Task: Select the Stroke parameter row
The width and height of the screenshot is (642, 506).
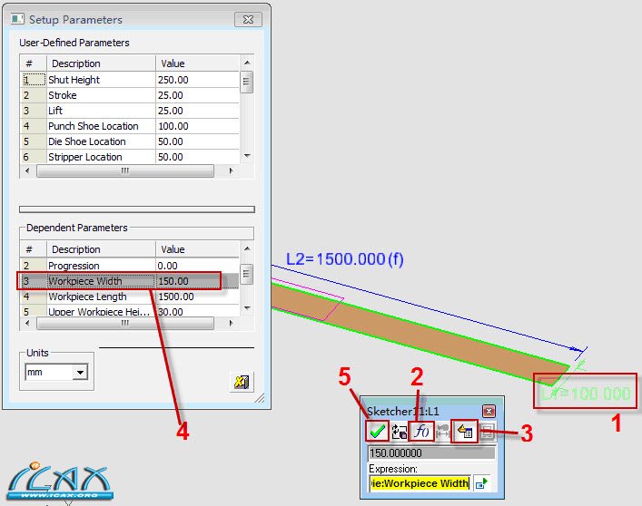Action: [x=129, y=95]
